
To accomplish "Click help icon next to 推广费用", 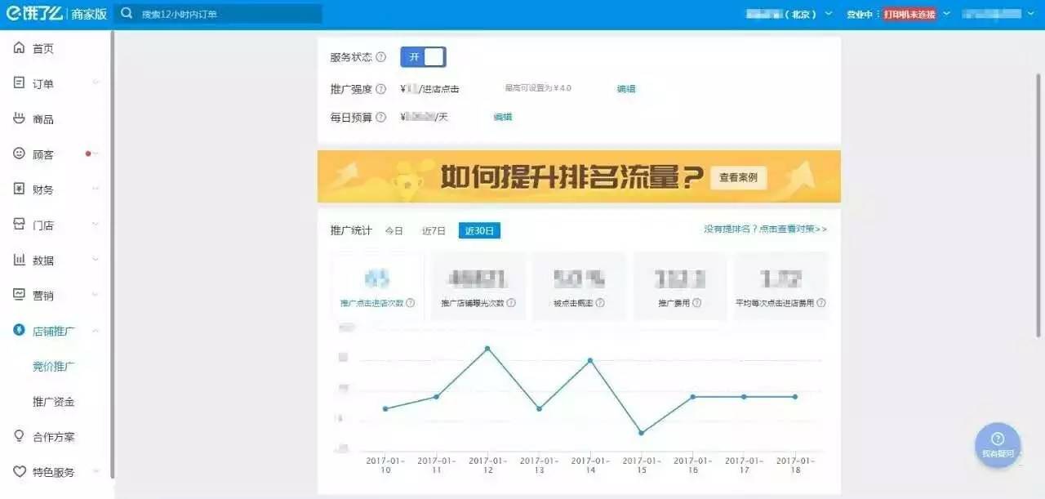I will [x=696, y=303].
